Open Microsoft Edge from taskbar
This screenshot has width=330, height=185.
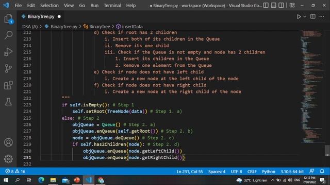pos(41,180)
